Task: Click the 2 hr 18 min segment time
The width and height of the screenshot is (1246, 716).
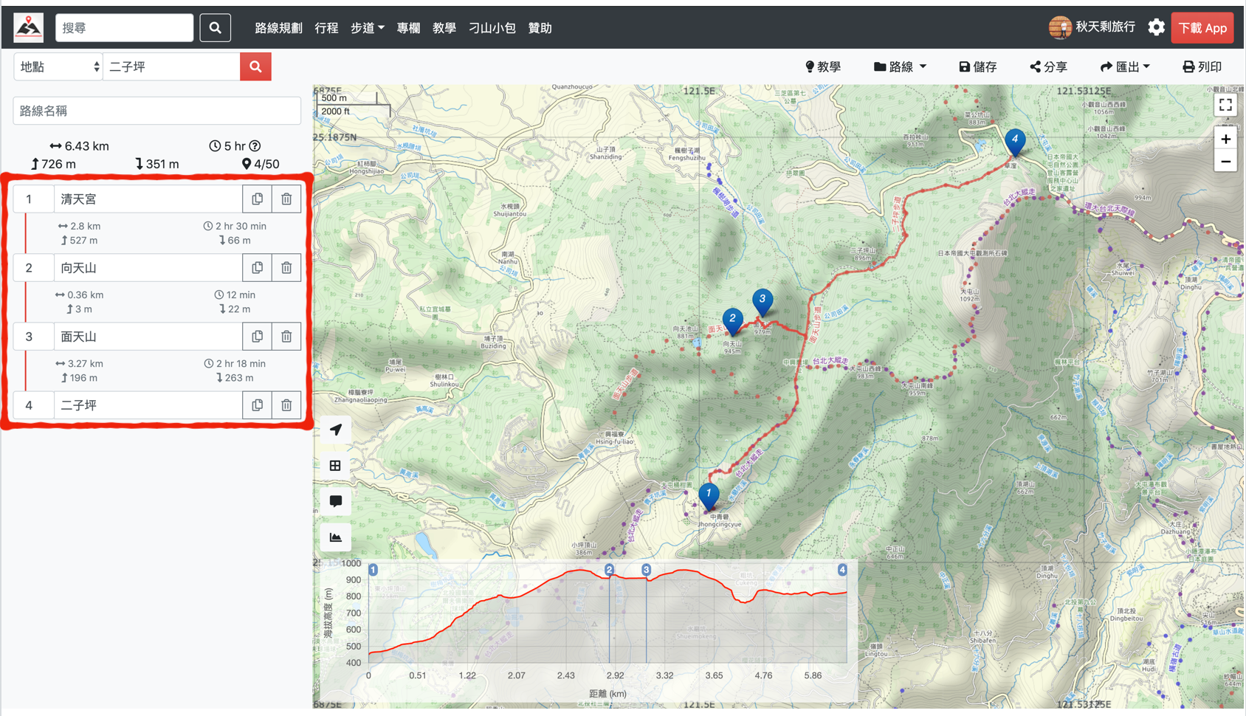Action: pos(235,363)
